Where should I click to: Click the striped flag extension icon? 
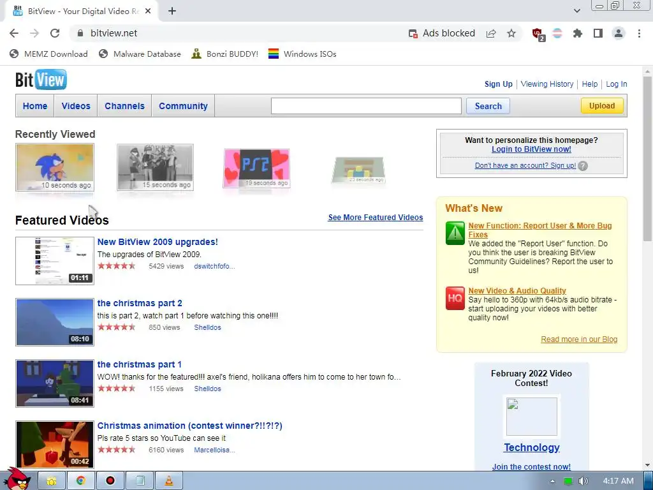click(x=557, y=33)
